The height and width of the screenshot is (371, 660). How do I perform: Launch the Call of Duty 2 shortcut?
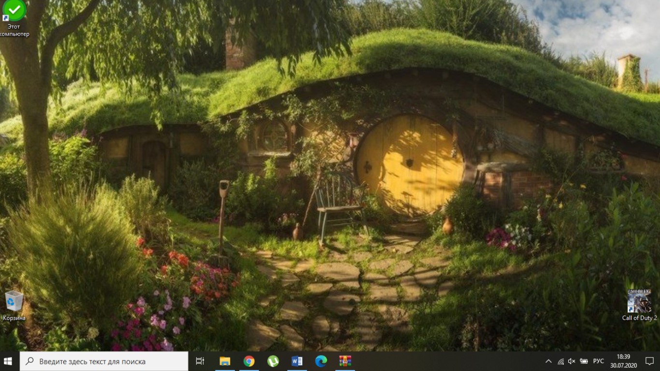pyautogui.click(x=639, y=305)
